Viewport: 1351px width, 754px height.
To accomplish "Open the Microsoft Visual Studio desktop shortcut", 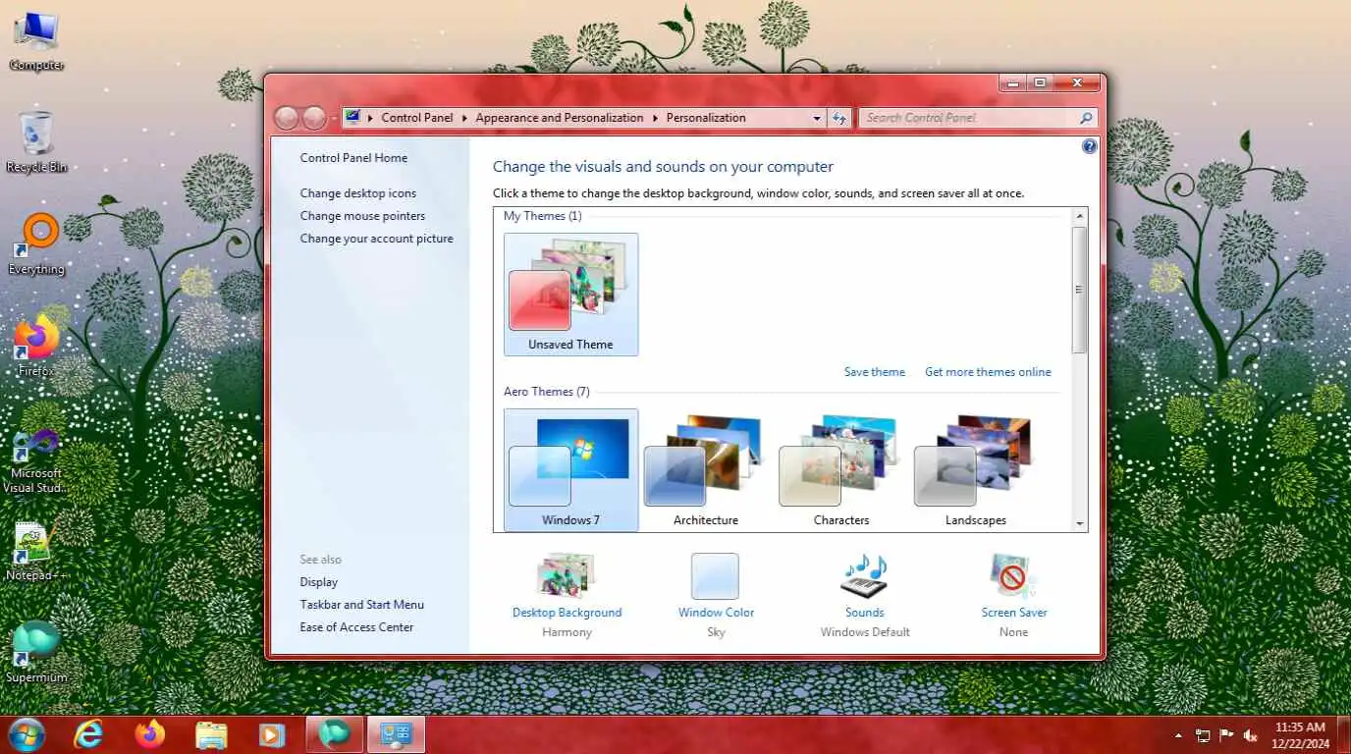I will tap(36, 461).
